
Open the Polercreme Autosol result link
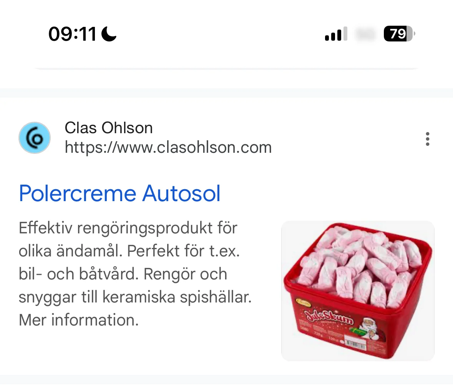pyautogui.click(x=119, y=193)
